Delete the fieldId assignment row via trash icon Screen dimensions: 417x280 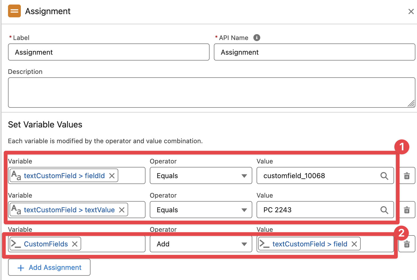[407, 176]
